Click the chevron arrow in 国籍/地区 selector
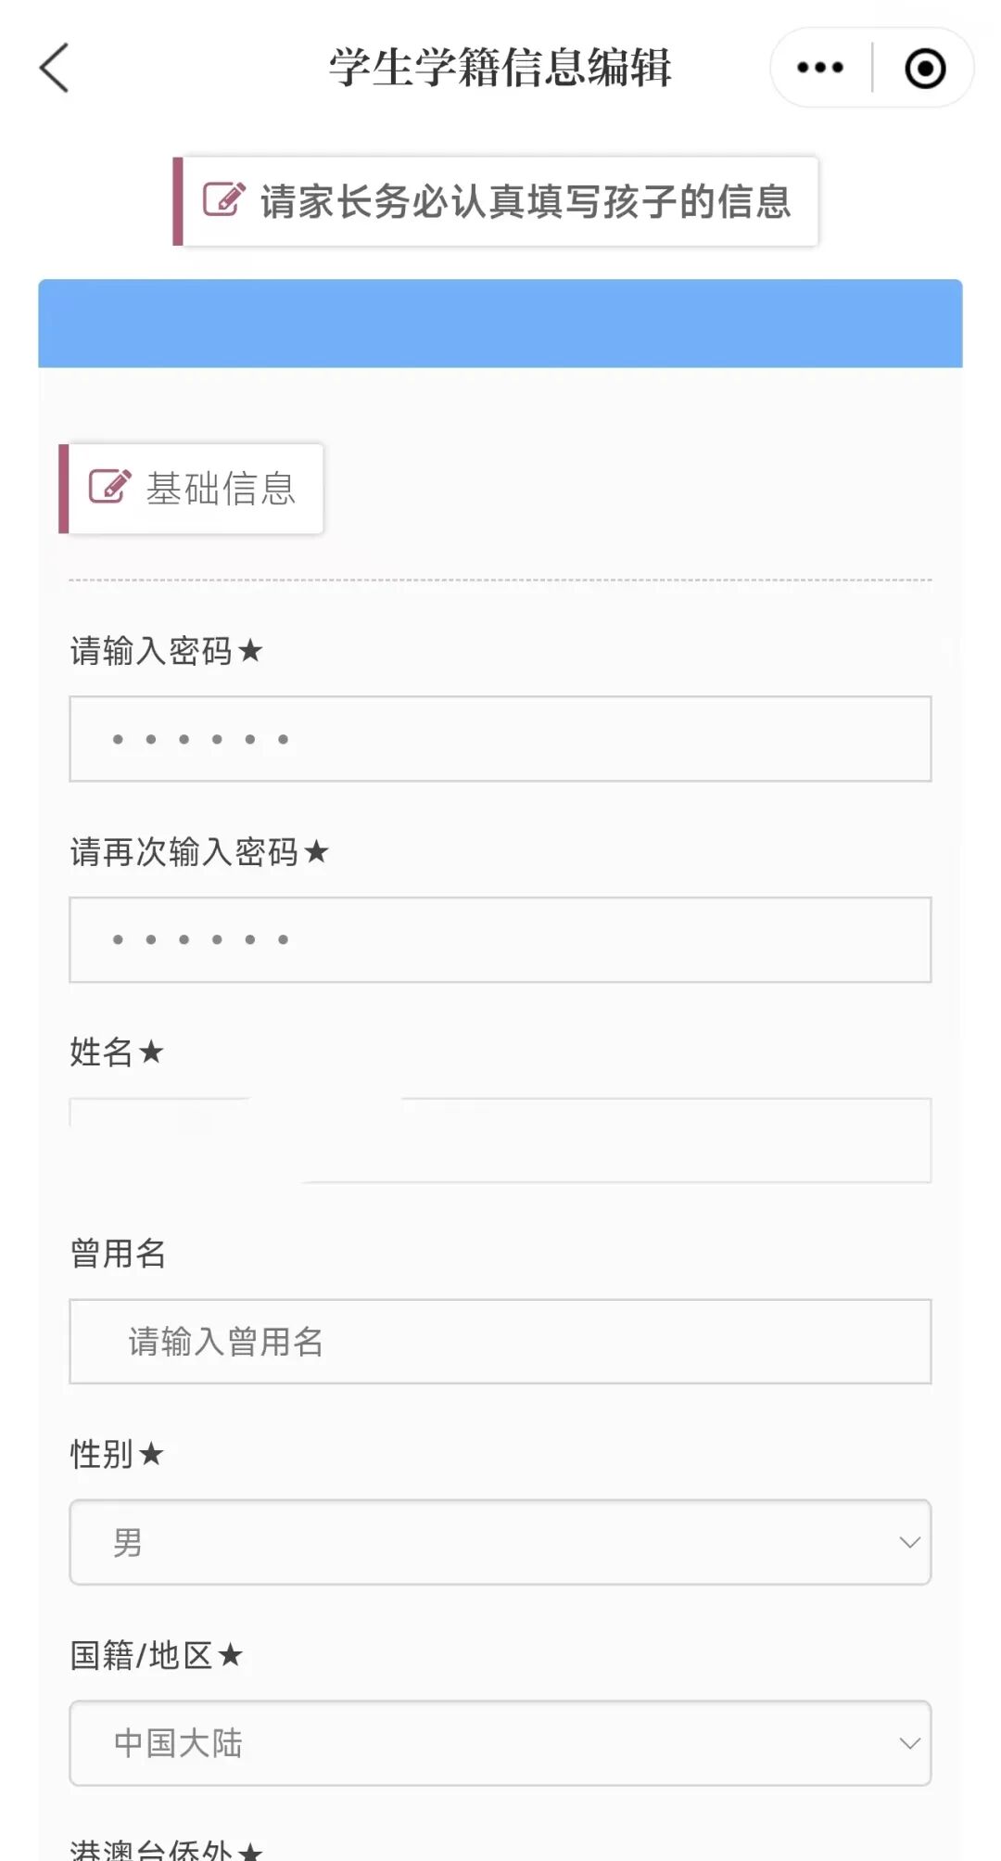Screen dimensions: 1001x1861 pyautogui.click(x=909, y=1743)
